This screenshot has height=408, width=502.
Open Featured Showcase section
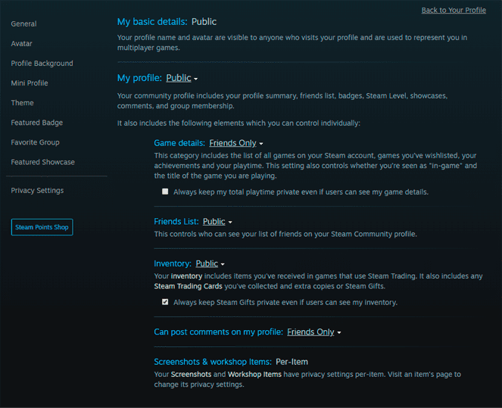pyautogui.click(x=42, y=162)
